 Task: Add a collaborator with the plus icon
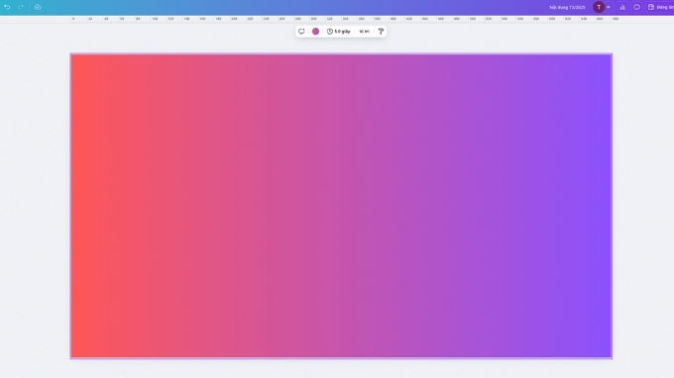pos(609,7)
